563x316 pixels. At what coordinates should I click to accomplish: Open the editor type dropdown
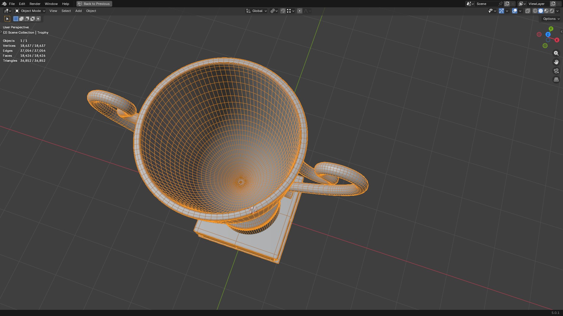(x=7, y=11)
